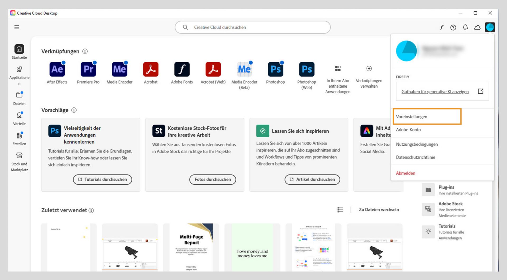Open the help question mark icon
This screenshot has width=507, height=280.
click(453, 27)
